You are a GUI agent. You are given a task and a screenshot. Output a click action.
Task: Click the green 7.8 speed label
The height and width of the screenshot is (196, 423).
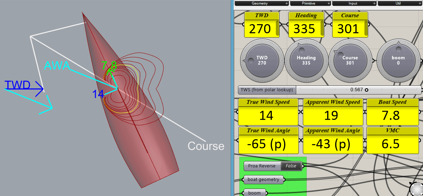coord(109,65)
